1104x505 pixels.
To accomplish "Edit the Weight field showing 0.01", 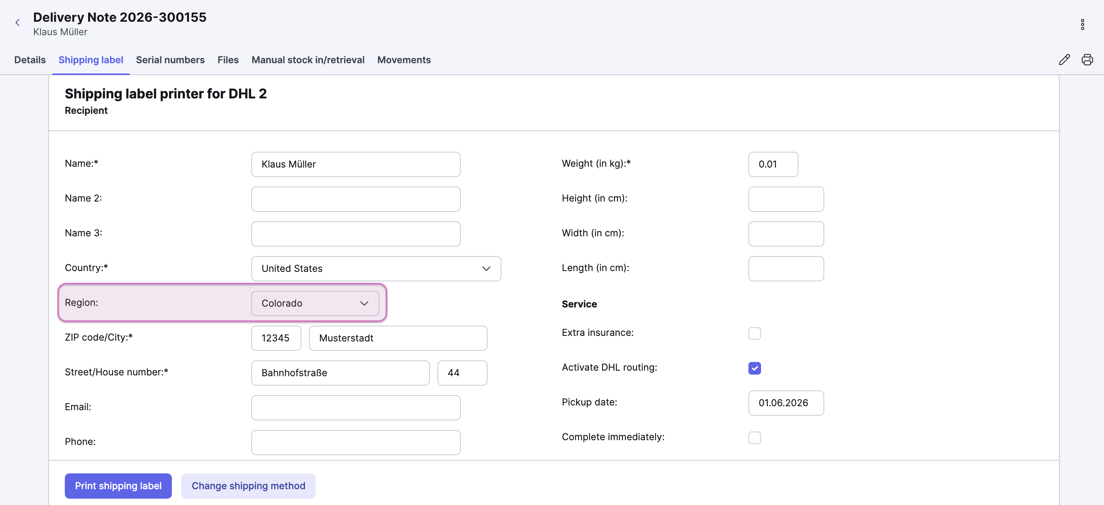I will coord(773,164).
